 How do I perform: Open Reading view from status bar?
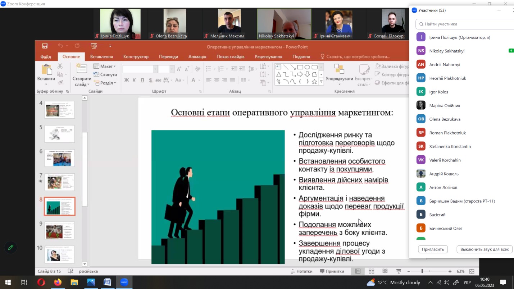click(x=385, y=271)
